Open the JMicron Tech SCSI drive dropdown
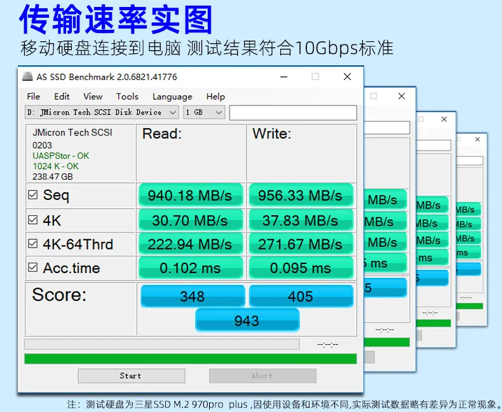This screenshot has width=502, height=412. (x=102, y=112)
